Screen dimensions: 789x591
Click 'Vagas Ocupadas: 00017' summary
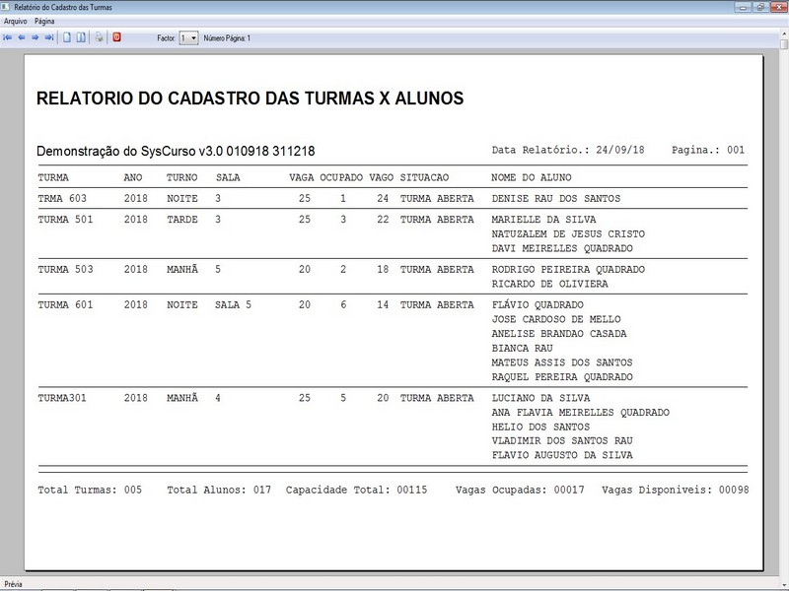pos(520,490)
